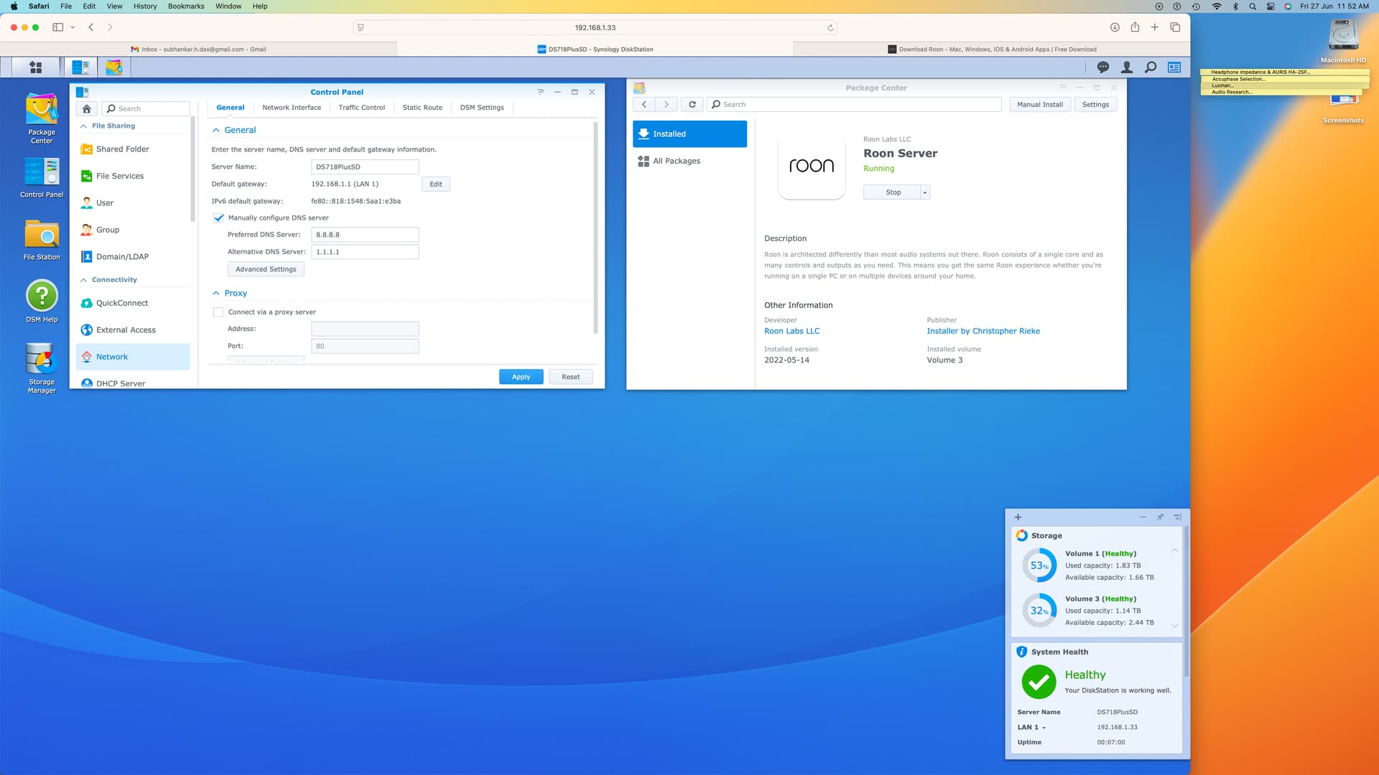Viewport: 1379px width, 775px height.
Task: Open the DSM main menu grid icon
Action: pos(35,67)
